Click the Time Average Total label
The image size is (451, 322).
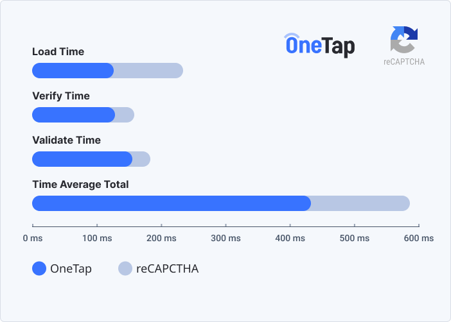pos(80,184)
